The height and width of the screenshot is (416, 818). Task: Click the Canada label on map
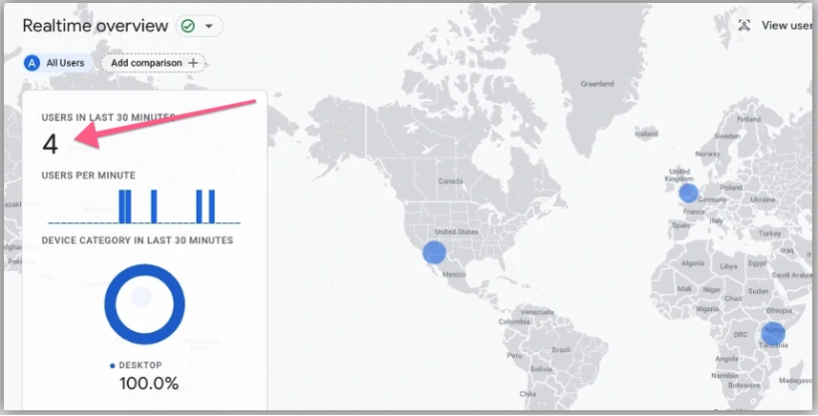point(450,181)
